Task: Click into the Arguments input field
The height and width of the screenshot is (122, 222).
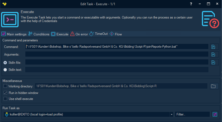Action: (x=117, y=54)
